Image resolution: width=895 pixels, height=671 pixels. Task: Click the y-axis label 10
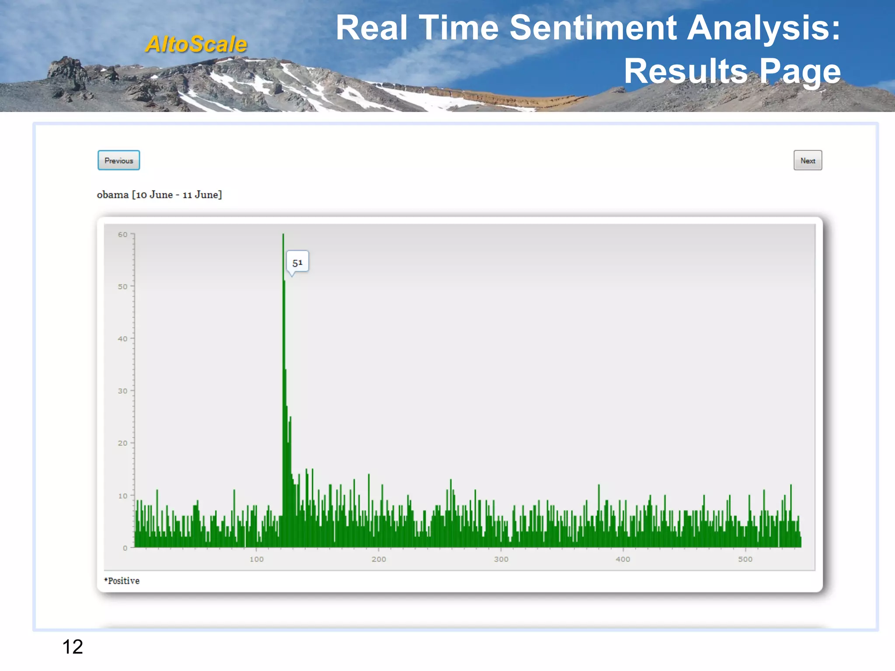(123, 496)
